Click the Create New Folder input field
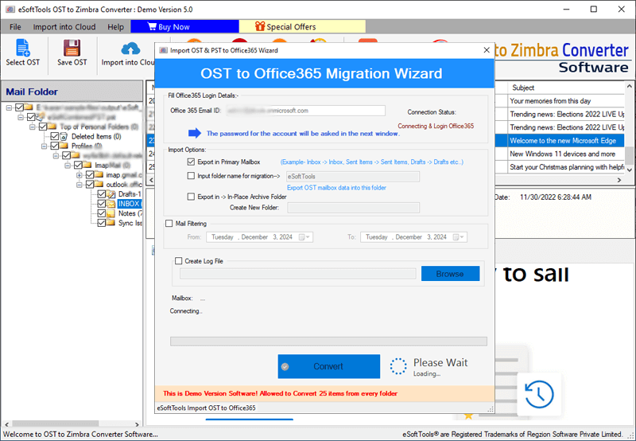 [x=354, y=208]
